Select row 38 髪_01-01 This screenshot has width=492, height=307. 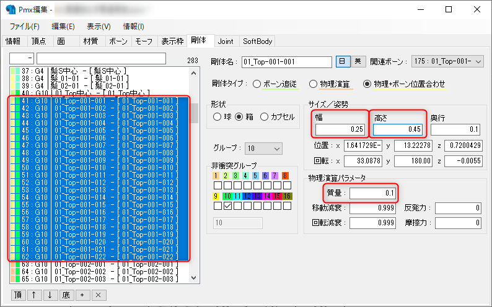pyautogui.click(x=99, y=79)
